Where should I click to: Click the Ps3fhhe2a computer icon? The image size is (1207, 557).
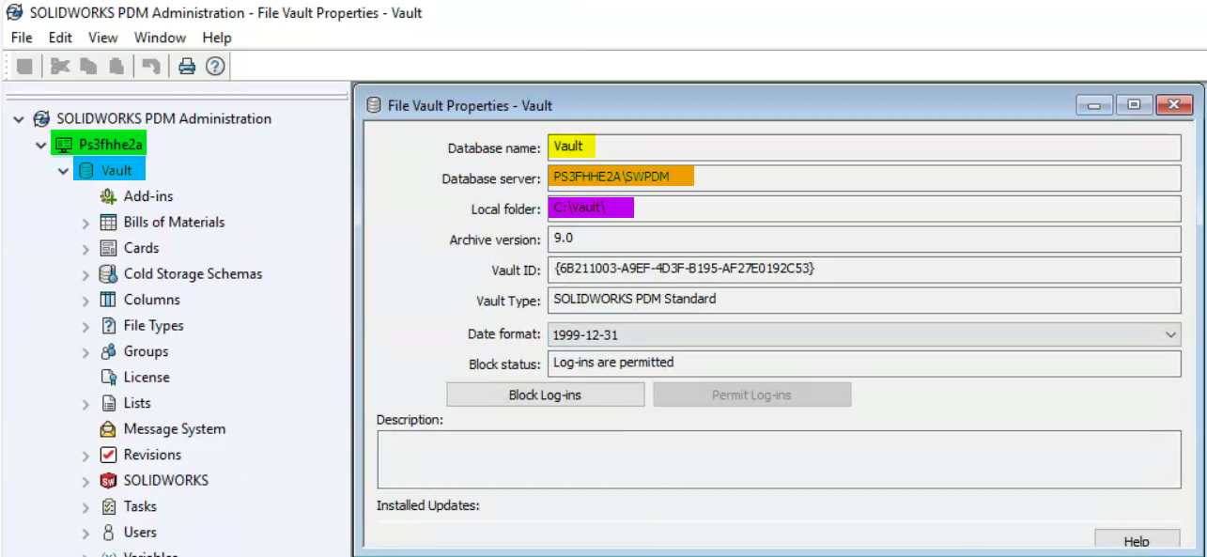[64, 145]
